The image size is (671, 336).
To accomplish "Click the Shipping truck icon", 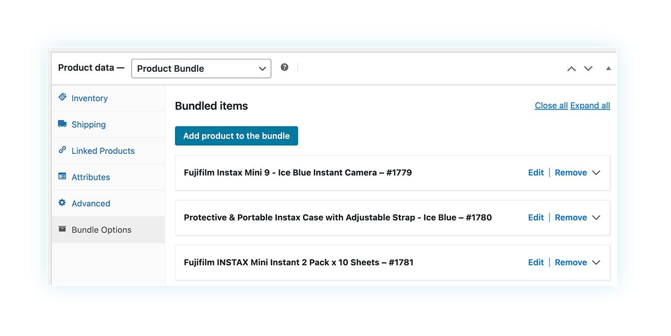I will click(x=62, y=124).
